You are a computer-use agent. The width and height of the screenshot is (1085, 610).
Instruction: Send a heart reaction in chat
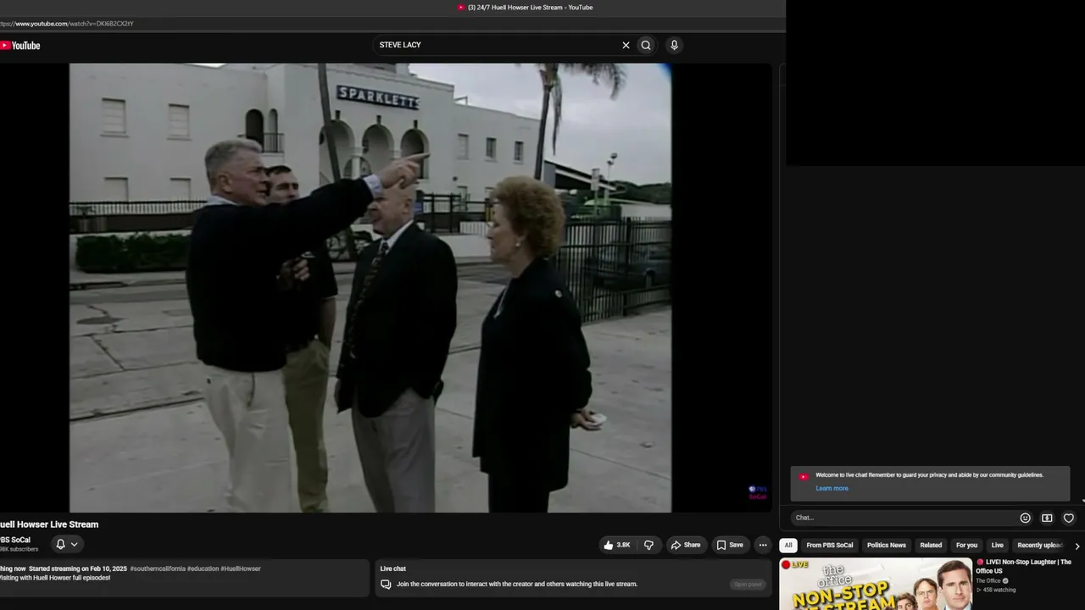point(1069,518)
